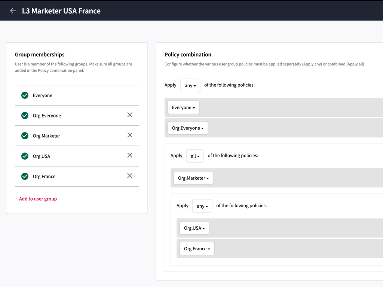Open the Org.Marketer policy dropdown

click(193, 178)
